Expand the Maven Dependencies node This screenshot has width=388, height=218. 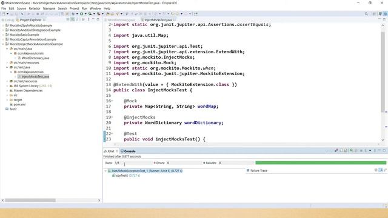(x=7, y=91)
